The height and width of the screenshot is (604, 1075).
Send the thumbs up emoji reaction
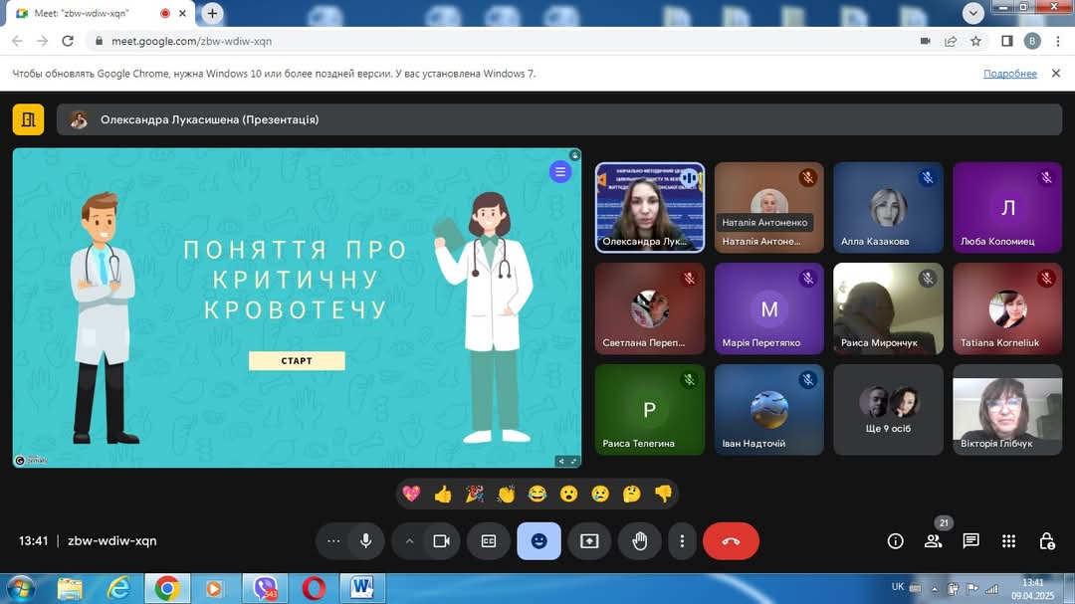point(443,494)
